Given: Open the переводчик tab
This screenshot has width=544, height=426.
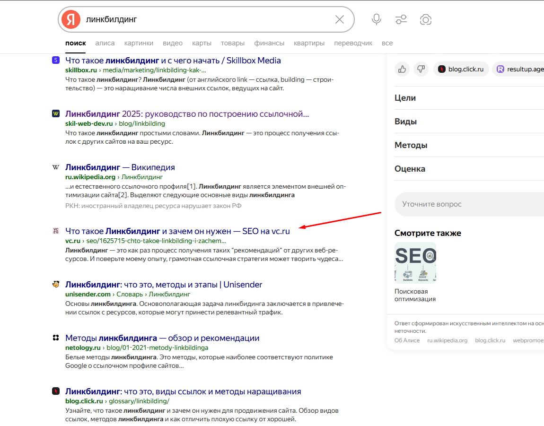Looking at the screenshot, I should (x=353, y=43).
